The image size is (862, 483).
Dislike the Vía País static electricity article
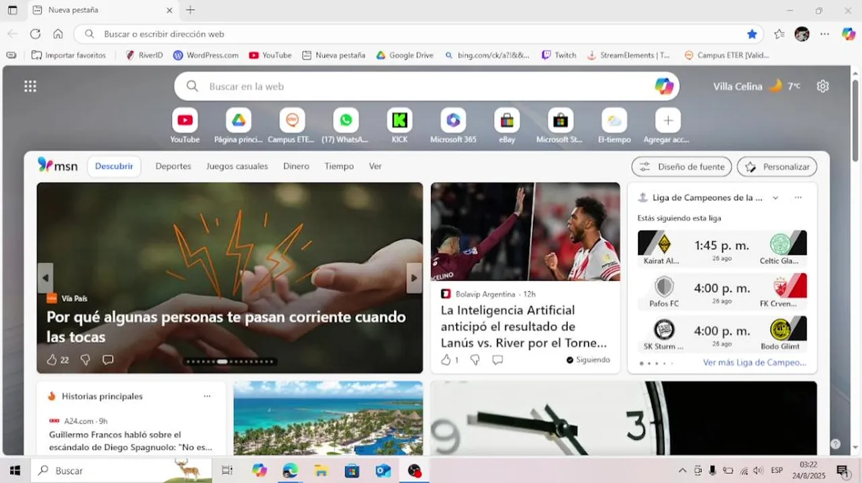click(85, 360)
